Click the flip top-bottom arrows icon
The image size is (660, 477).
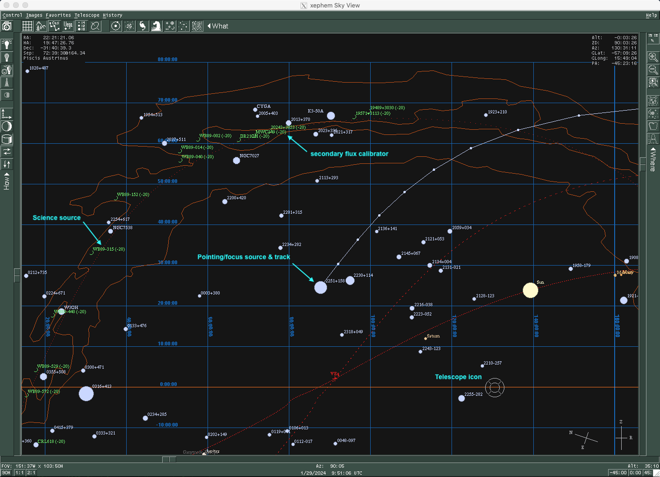pos(7,164)
